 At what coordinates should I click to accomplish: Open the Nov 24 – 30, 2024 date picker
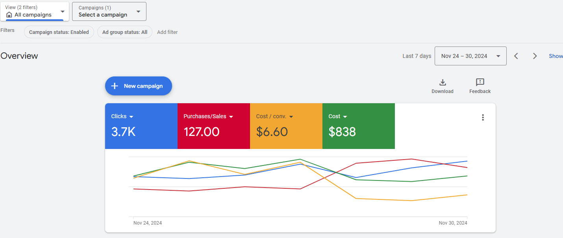pyautogui.click(x=470, y=56)
